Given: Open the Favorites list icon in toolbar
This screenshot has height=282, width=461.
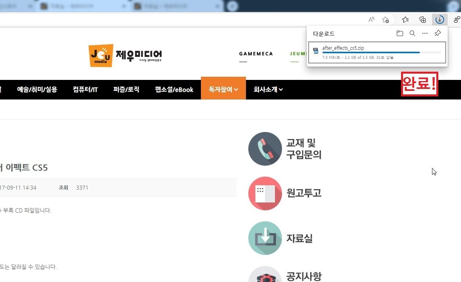Looking at the screenshot, I should pos(405,20).
